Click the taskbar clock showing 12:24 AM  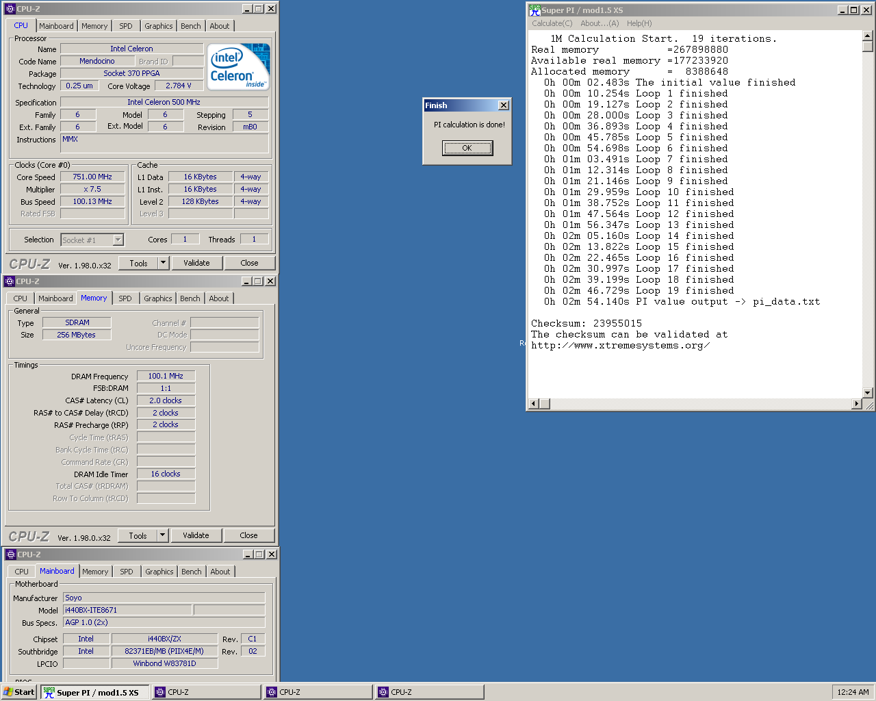[853, 692]
